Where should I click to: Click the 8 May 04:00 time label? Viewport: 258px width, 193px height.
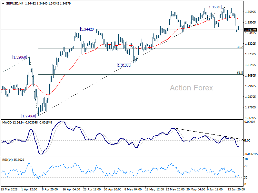(133, 189)
